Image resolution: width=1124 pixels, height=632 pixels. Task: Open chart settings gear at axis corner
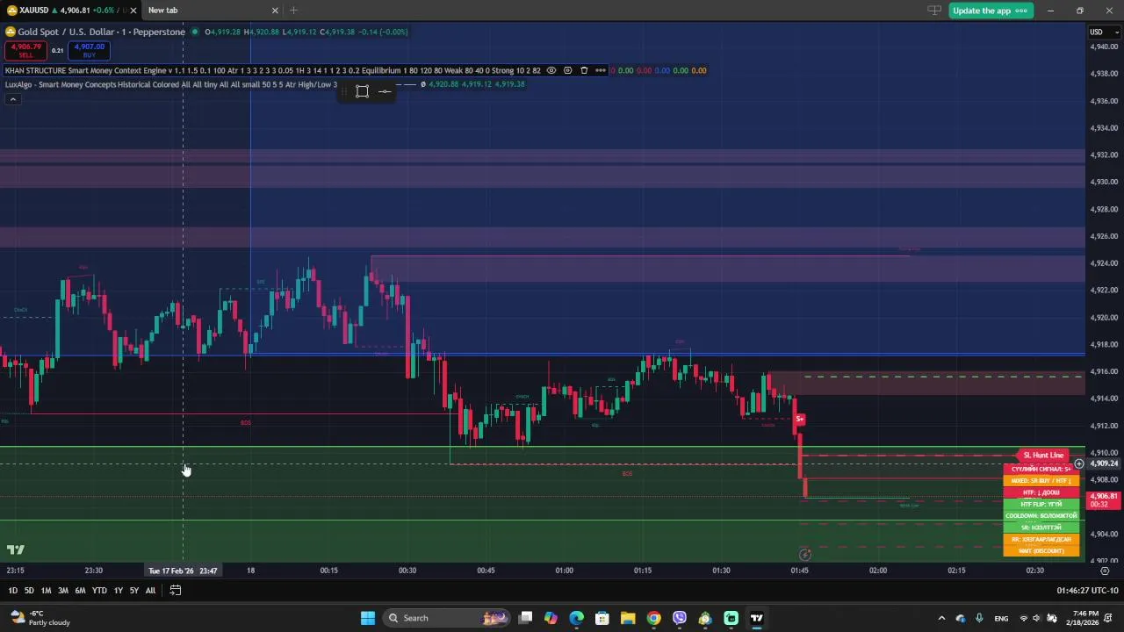1105,571
